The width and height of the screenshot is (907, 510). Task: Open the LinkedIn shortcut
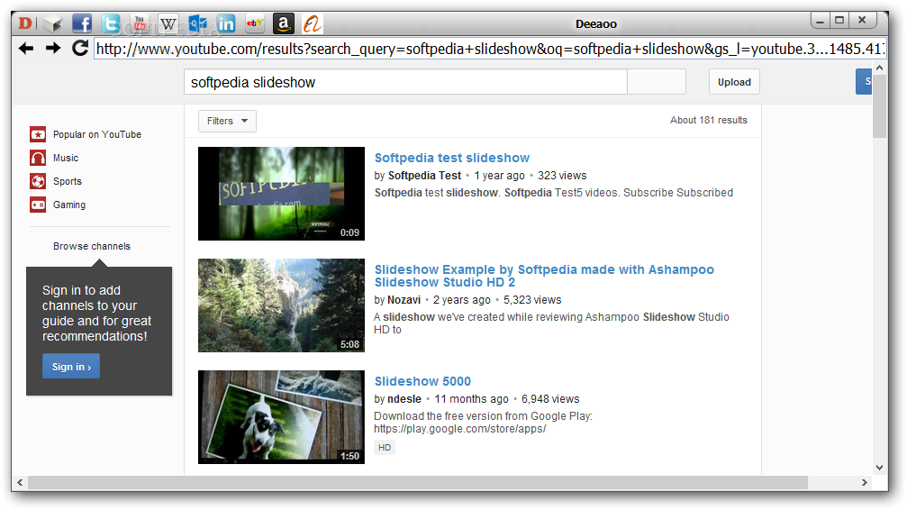tap(226, 23)
